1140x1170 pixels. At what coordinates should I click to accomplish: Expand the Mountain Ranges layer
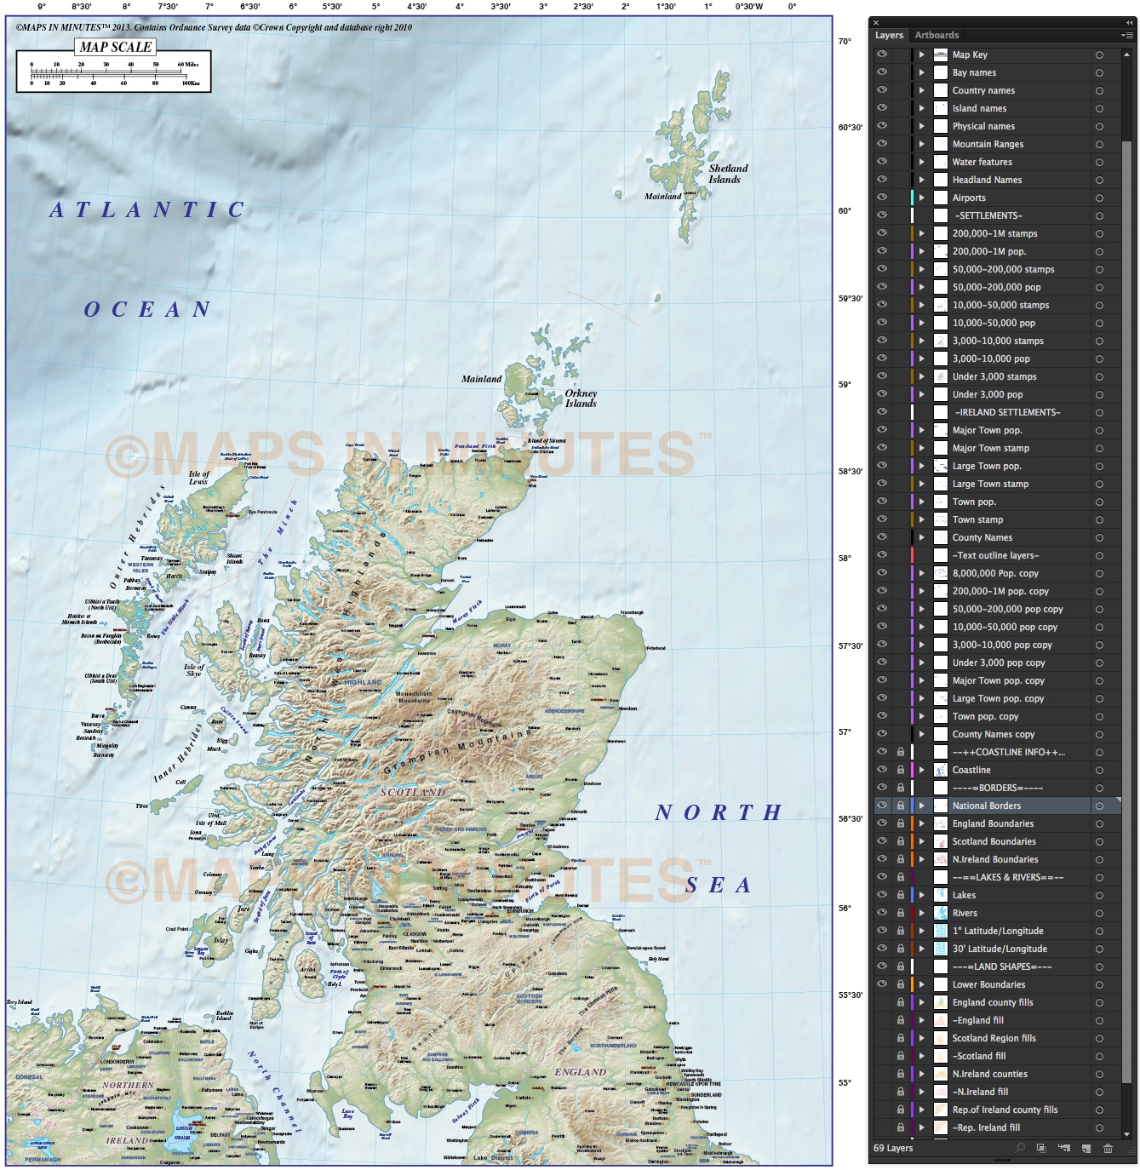click(924, 144)
